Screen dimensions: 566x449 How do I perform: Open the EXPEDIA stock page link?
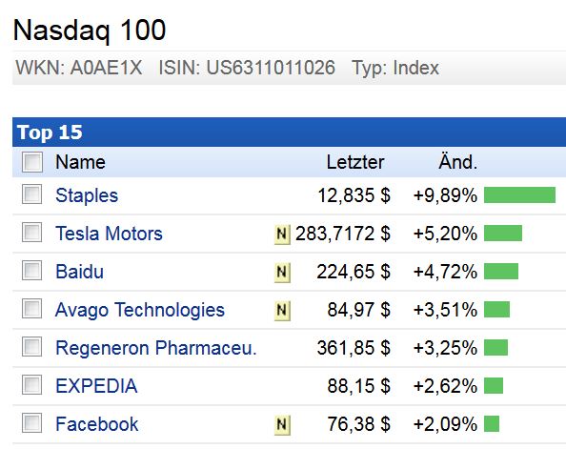pyautogui.click(x=96, y=386)
